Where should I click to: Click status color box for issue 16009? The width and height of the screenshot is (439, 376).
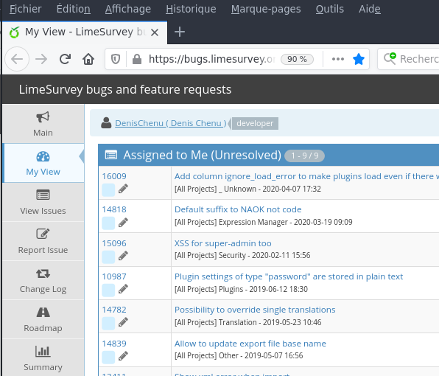point(108,189)
